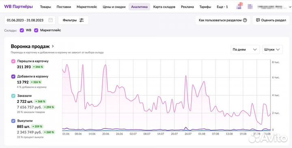Uncheck the WB warehouse checkbox
Screen dimensions: 292x148
click(x=22, y=30)
